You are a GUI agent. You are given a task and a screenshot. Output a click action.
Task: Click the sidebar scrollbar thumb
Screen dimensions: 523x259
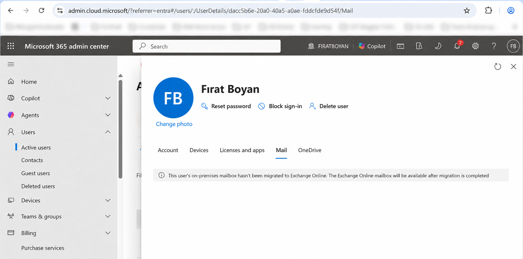point(120,129)
